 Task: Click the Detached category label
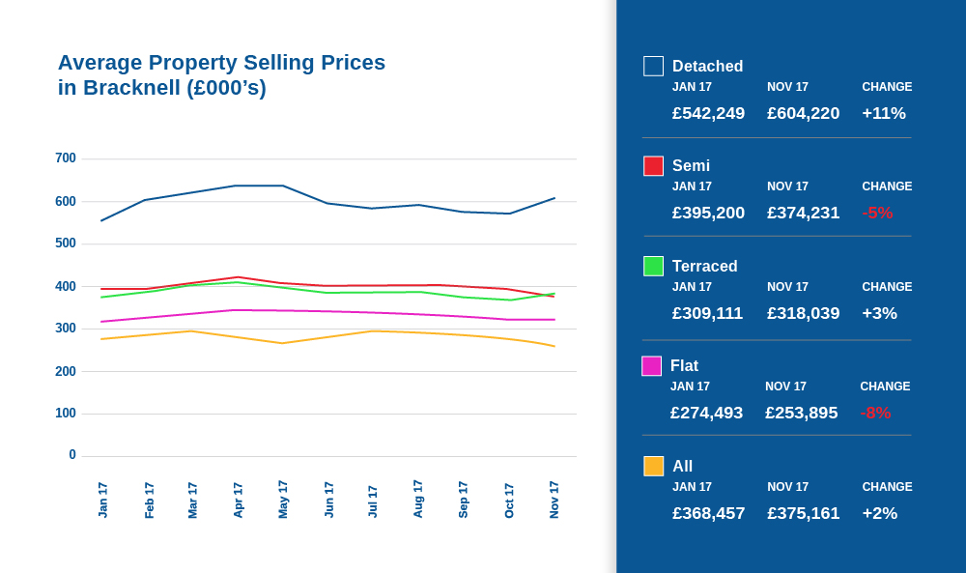tap(707, 66)
